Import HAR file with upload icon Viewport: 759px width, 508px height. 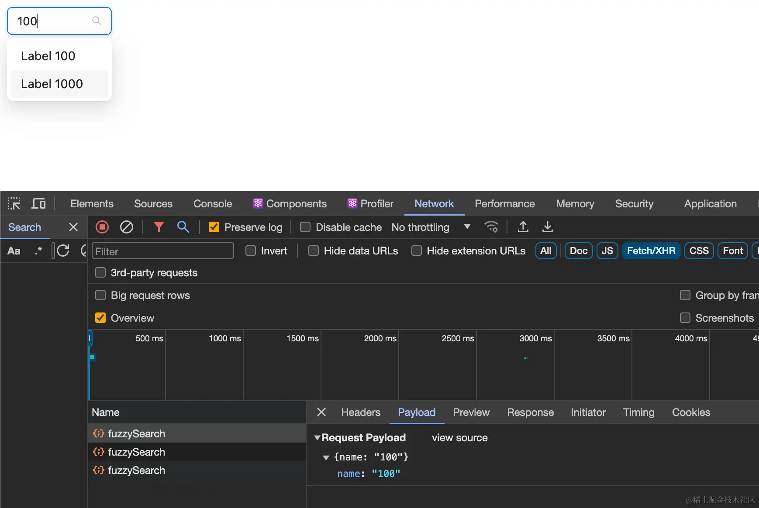523,227
